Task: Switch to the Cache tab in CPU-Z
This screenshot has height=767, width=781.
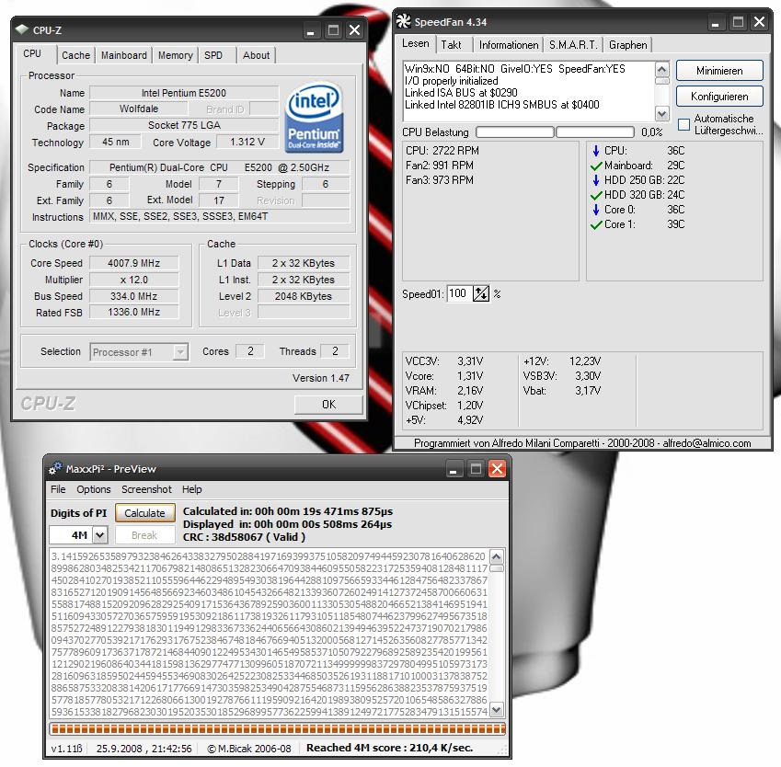Action: pos(75,55)
